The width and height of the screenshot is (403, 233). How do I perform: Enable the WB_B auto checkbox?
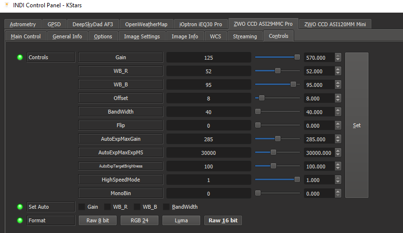(x=137, y=207)
